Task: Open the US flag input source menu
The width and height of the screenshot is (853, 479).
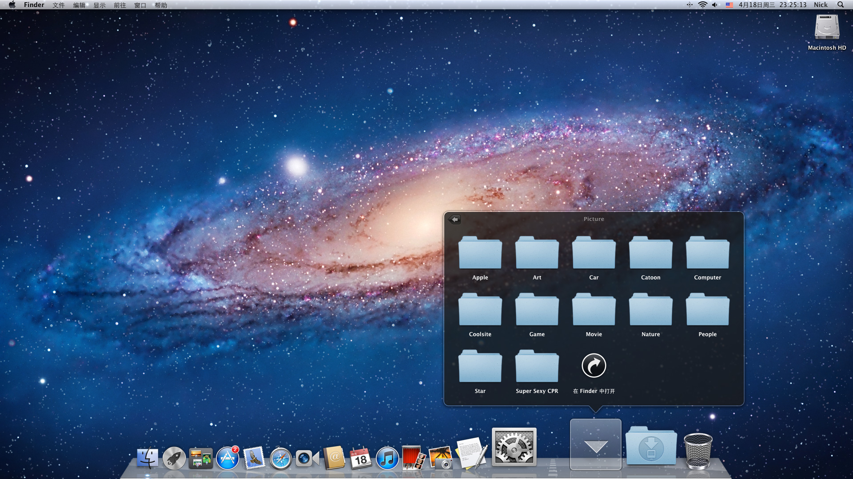Action: coord(729,5)
